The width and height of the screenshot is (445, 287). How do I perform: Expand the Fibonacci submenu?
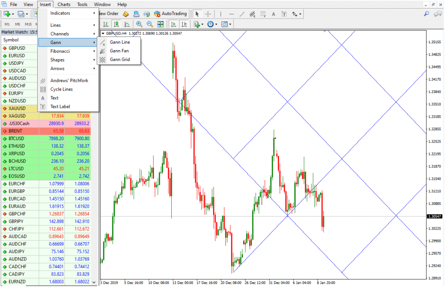tap(68, 51)
